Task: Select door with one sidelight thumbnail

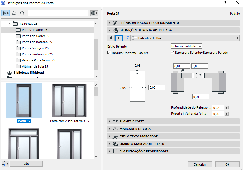Action: [x=69, y=144]
